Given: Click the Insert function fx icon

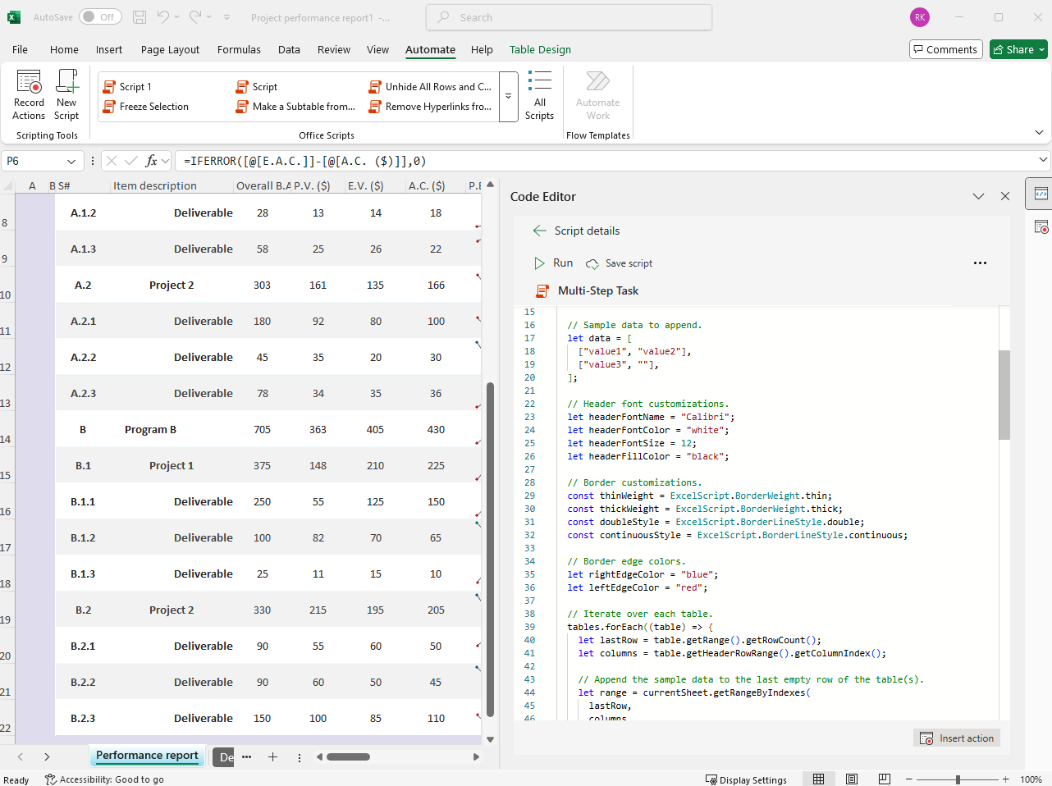Looking at the screenshot, I should coord(152,161).
